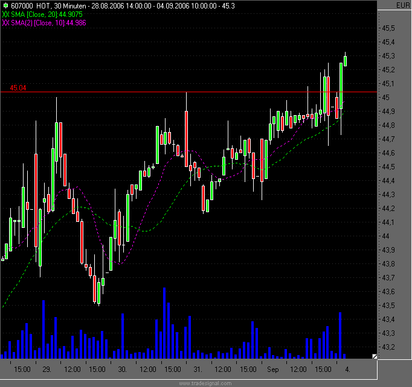This screenshot has height=387, width=412.
Task: Click the 'Sep' label on the time axis
Action: [x=272, y=370]
